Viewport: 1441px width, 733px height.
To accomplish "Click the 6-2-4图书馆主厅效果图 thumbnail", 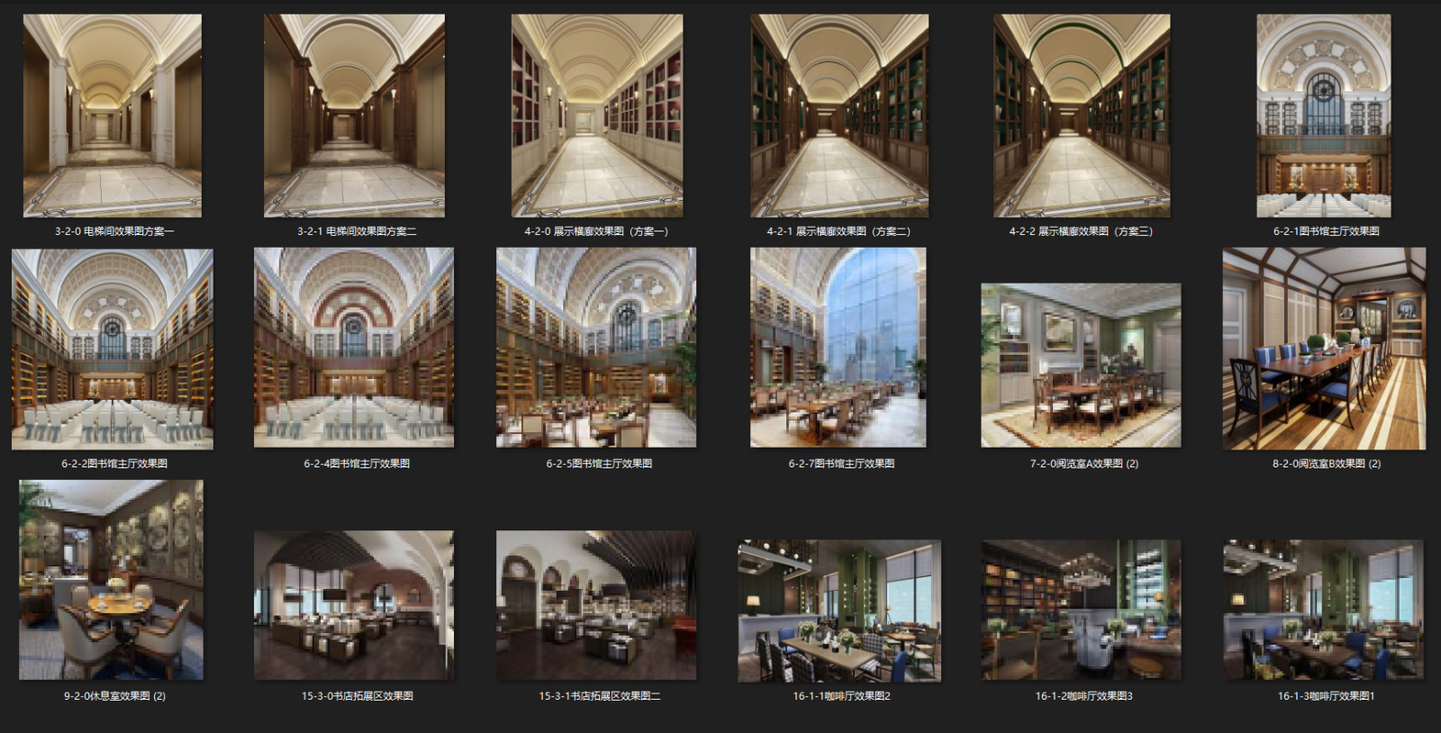I will (354, 348).
